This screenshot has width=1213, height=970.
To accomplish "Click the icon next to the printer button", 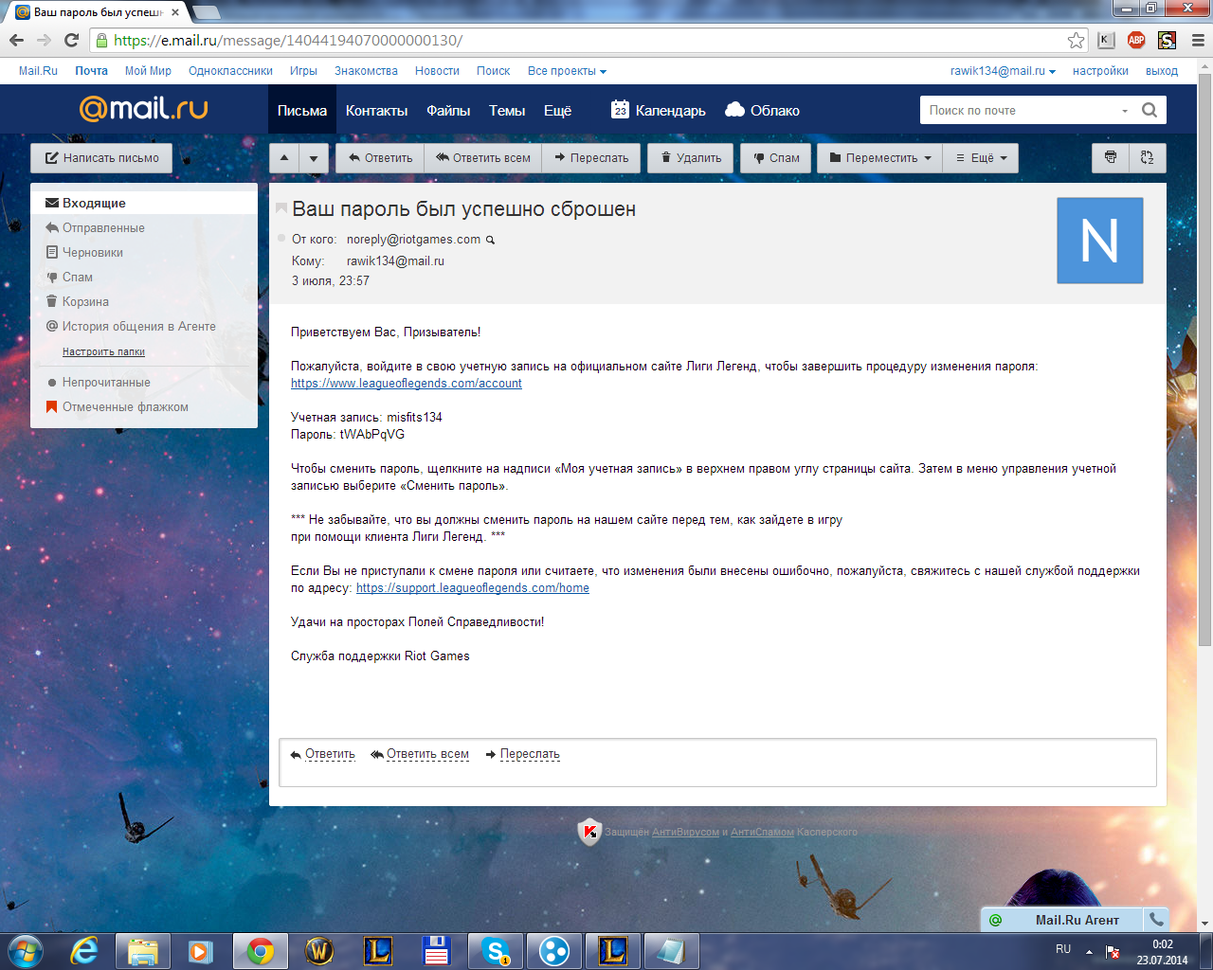I will pyautogui.click(x=1148, y=158).
